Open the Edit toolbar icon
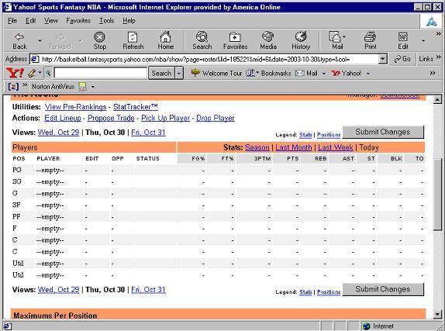 coord(403,37)
